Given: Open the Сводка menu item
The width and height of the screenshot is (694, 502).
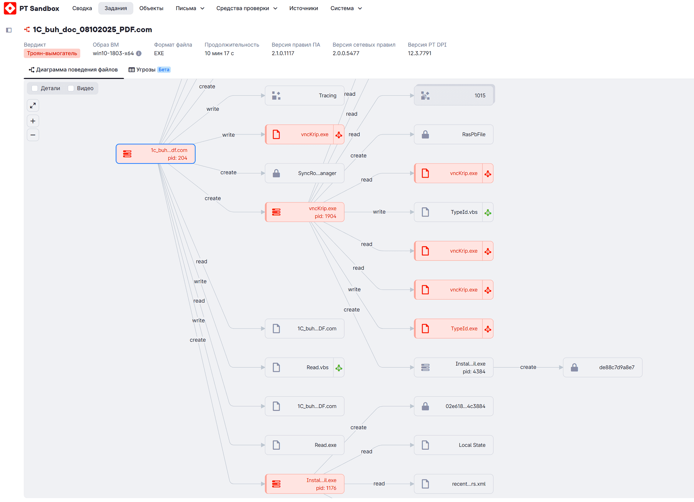Looking at the screenshot, I should coord(82,8).
